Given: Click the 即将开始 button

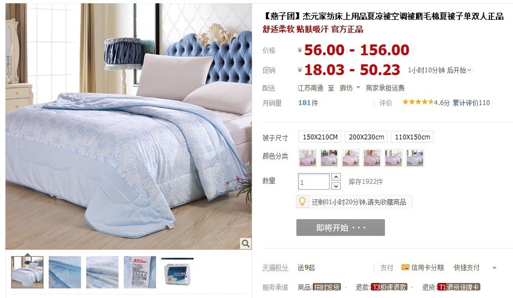Looking at the screenshot, I should tap(340, 227).
